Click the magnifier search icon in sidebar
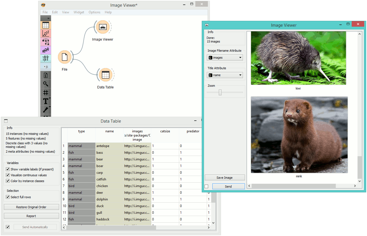This screenshot has height=236, width=367. [x=45, y=84]
